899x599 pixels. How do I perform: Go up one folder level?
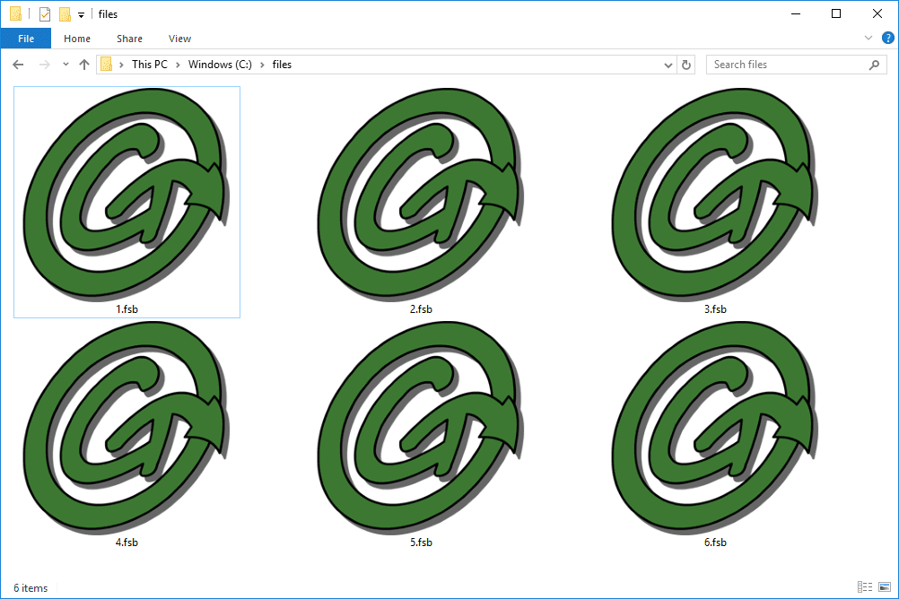(84, 65)
